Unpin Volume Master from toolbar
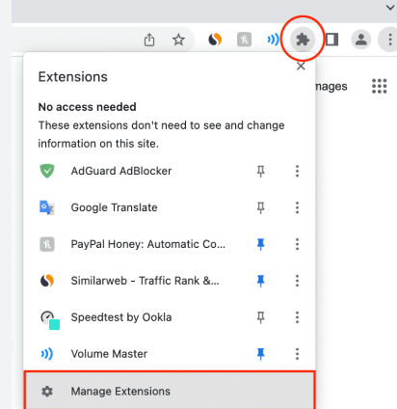 coord(261,354)
